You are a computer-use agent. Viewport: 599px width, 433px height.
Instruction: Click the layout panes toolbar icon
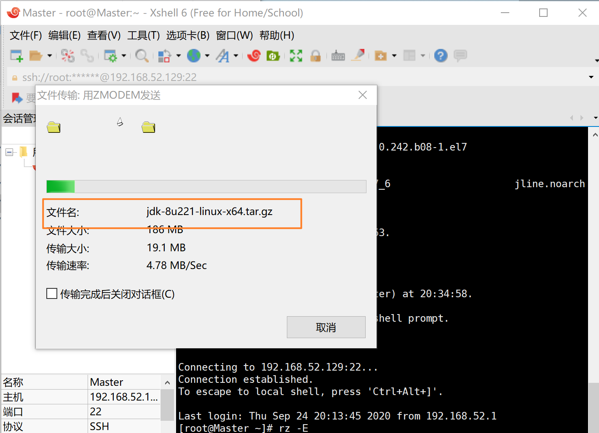point(409,56)
